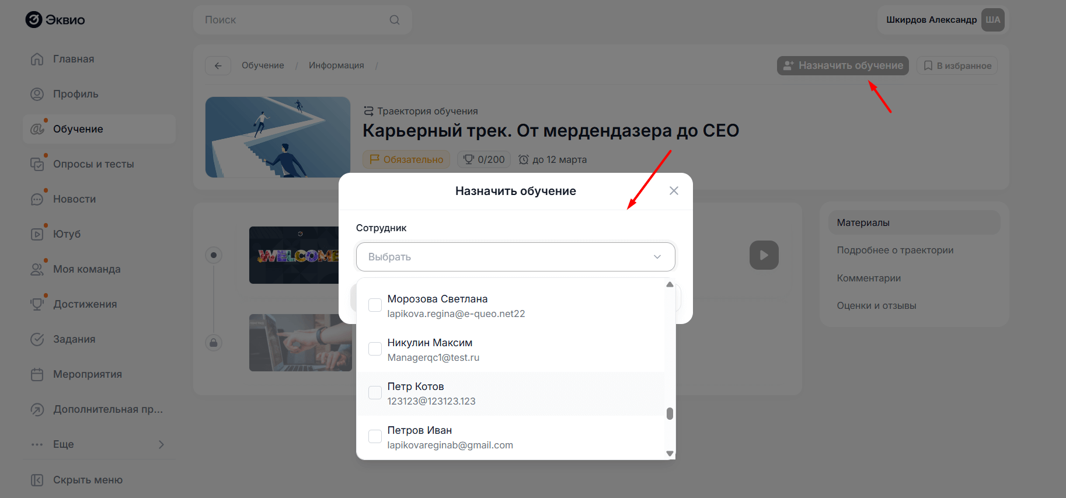Click the trajectory icon near Траектория обучения

(x=368, y=111)
